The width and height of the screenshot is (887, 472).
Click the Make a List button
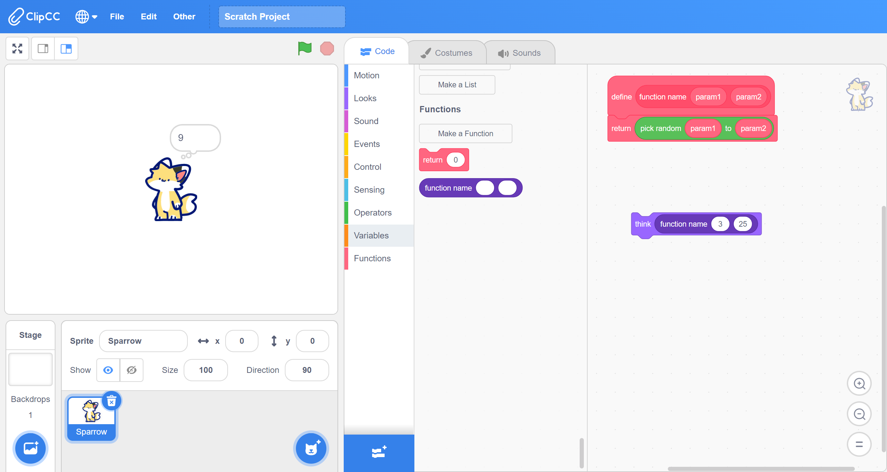pyautogui.click(x=457, y=85)
